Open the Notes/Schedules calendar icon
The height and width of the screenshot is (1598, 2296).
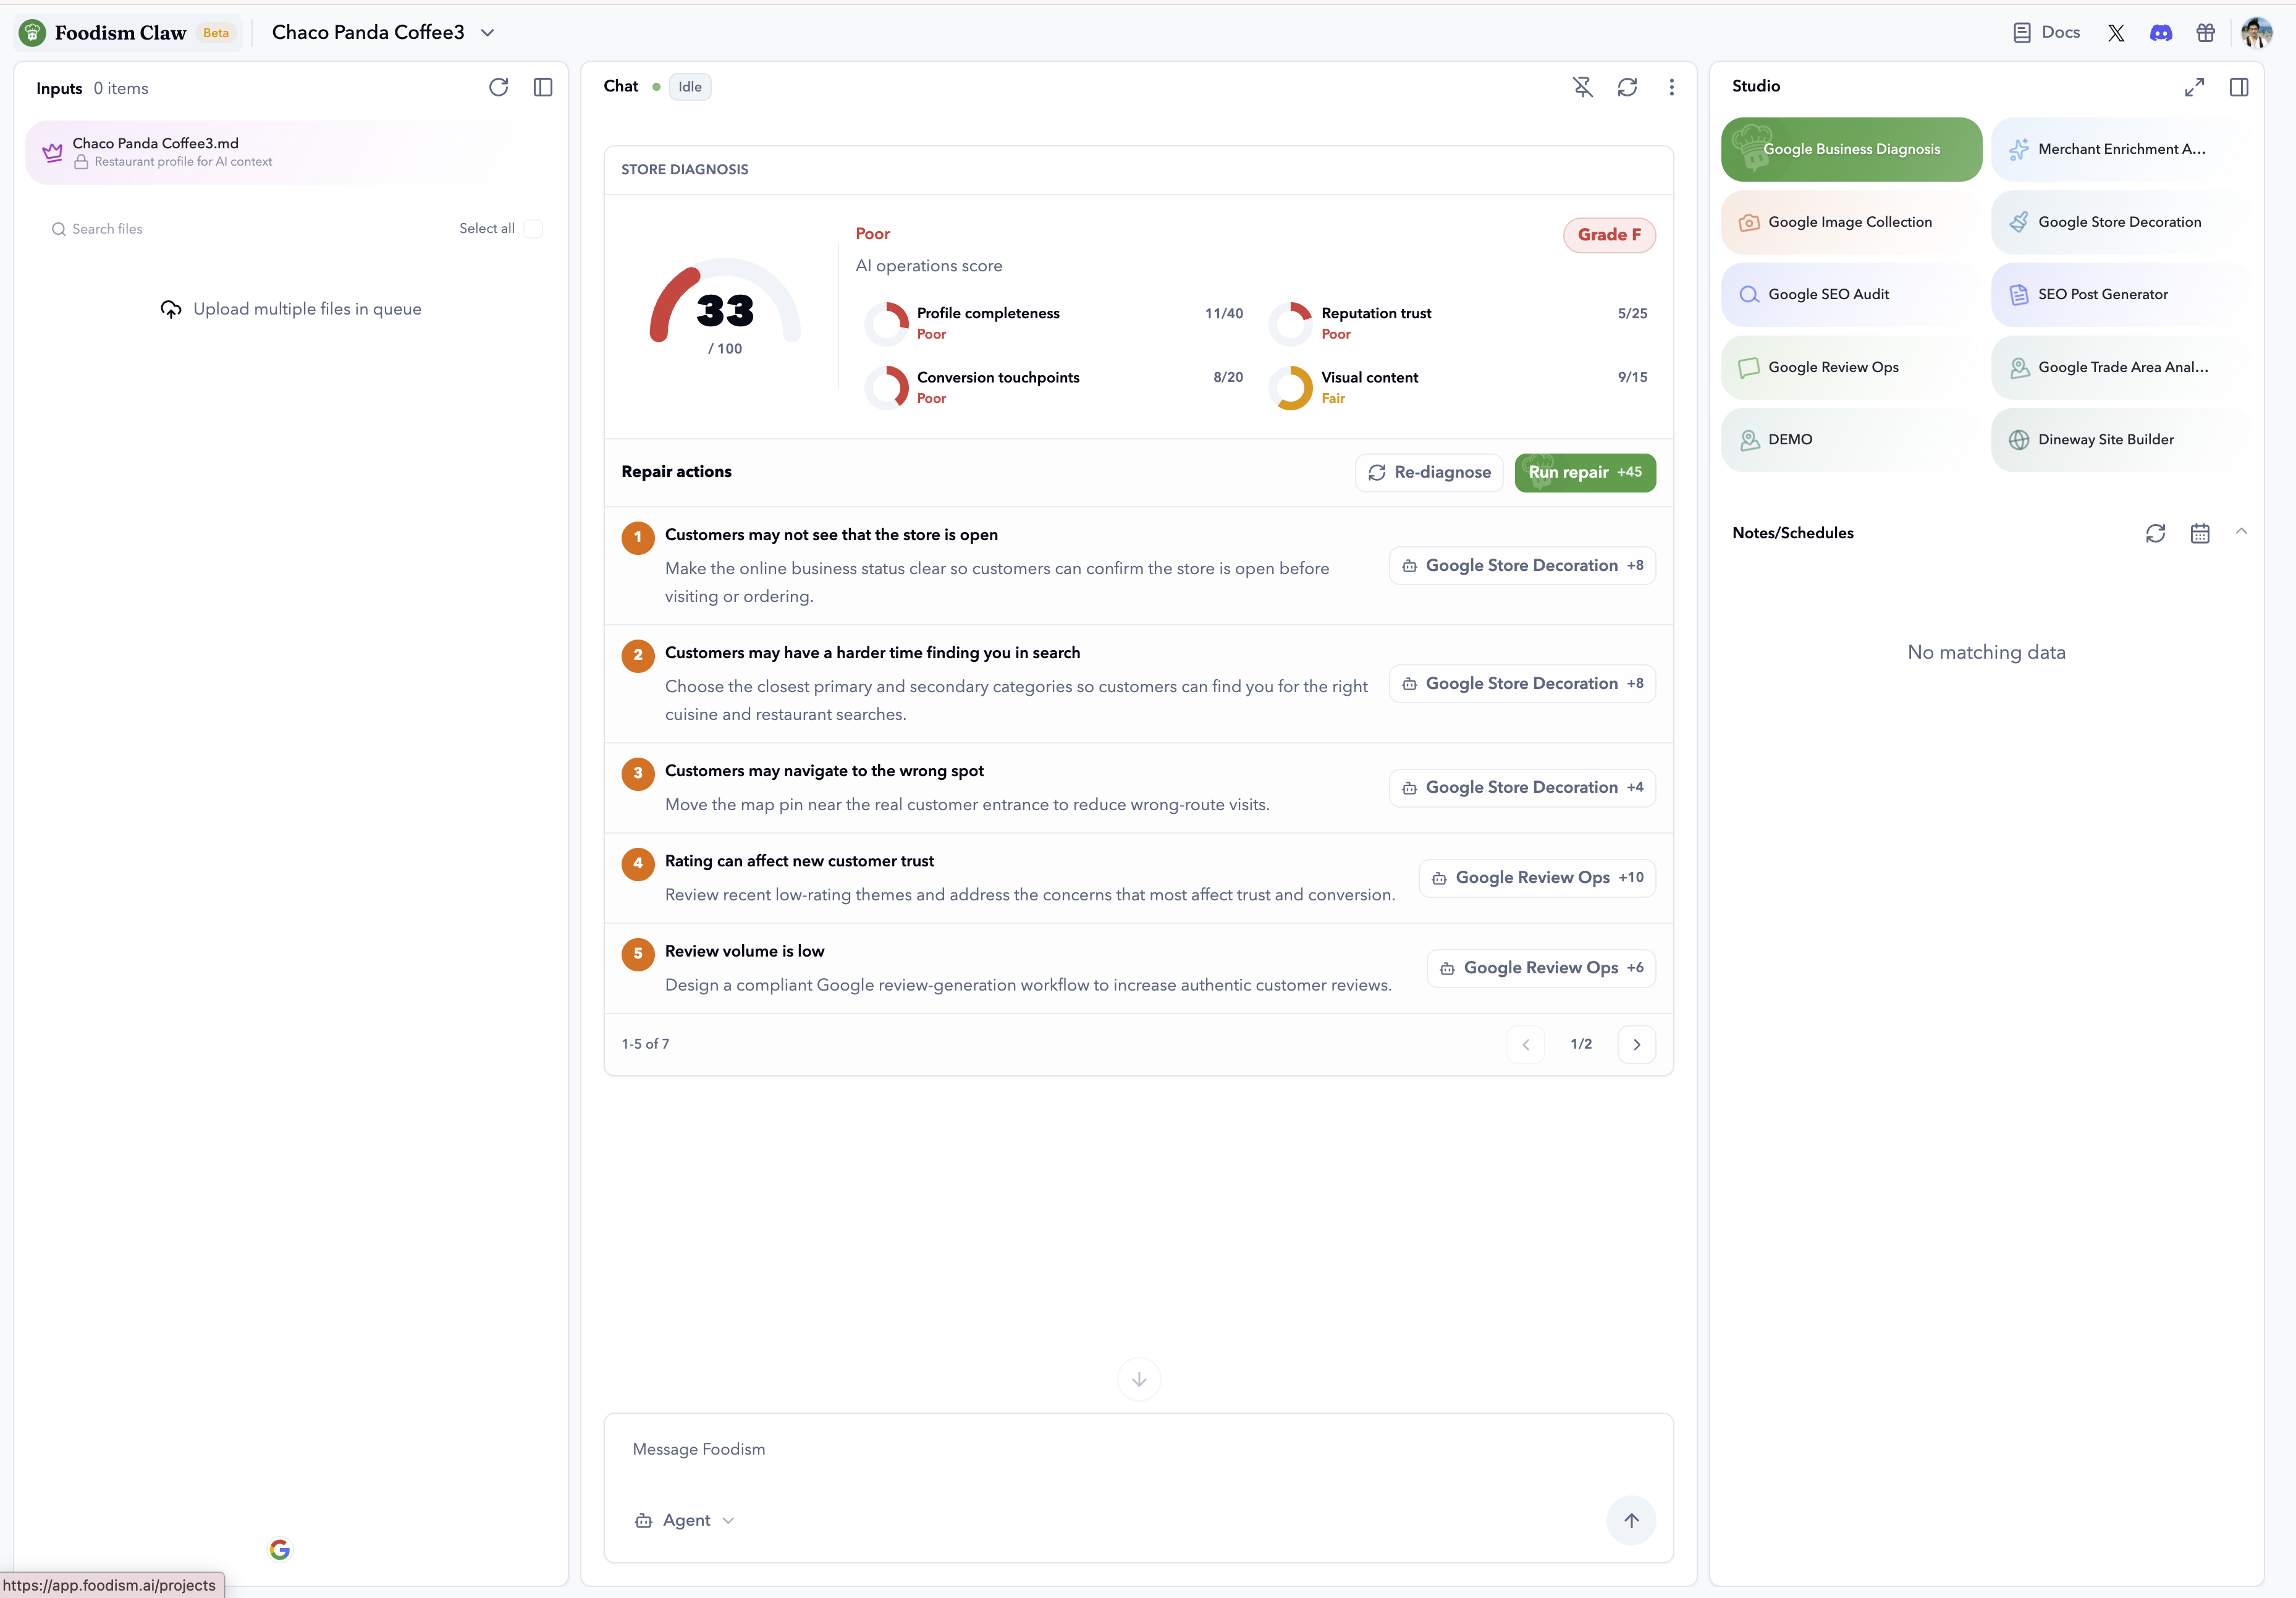point(2200,533)
